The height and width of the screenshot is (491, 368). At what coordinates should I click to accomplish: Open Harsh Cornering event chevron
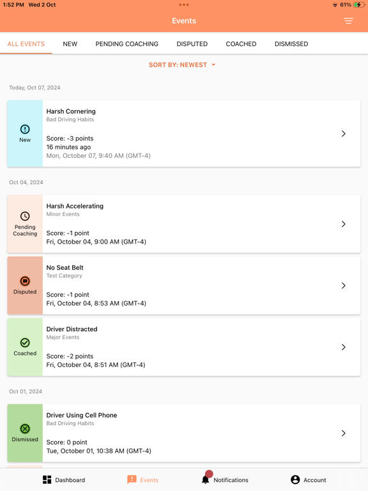343,134
